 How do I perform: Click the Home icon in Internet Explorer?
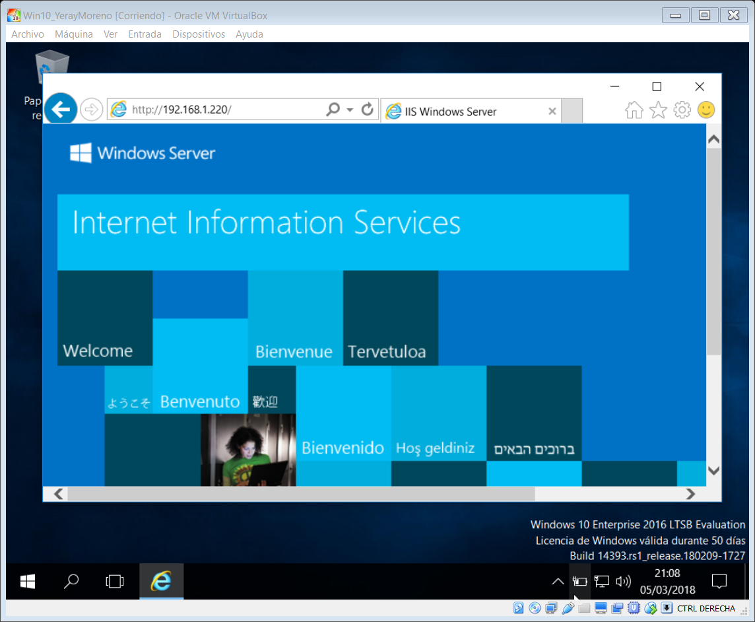(634, 110)
